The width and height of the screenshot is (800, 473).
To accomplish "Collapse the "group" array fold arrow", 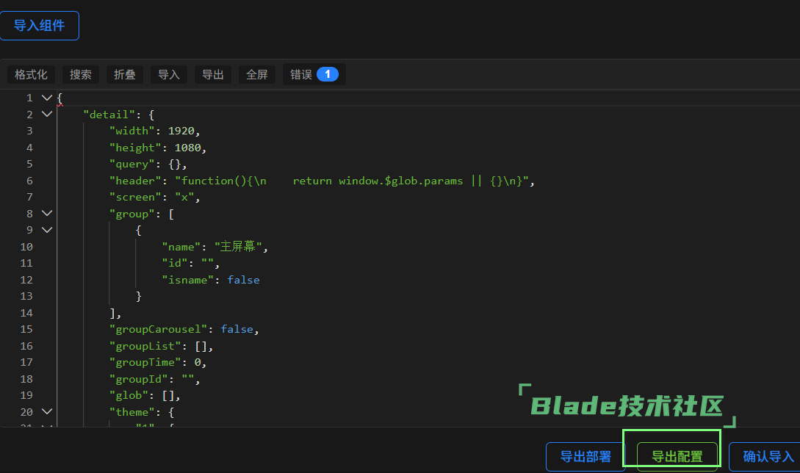I will pos(47,213).
